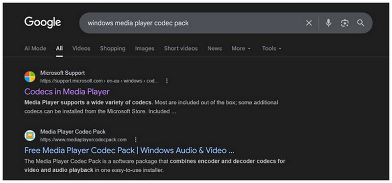Switch to the Images tab
The image size is (392, 183).
click(x=145, y=48)
